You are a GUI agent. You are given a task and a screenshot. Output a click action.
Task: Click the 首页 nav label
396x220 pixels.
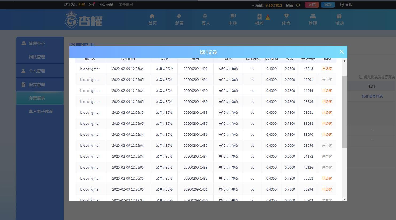pos(152,23)
